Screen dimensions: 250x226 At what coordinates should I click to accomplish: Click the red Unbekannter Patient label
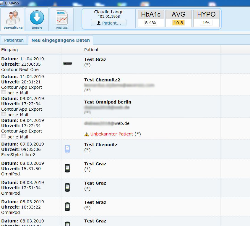point(112,134)
